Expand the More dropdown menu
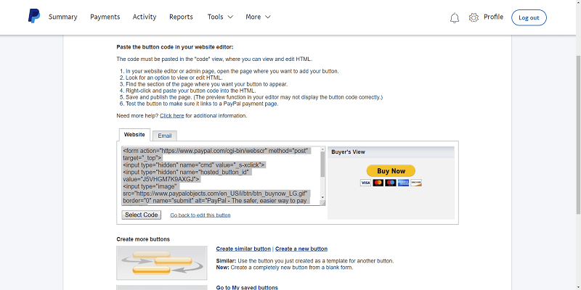 point(258,17)
